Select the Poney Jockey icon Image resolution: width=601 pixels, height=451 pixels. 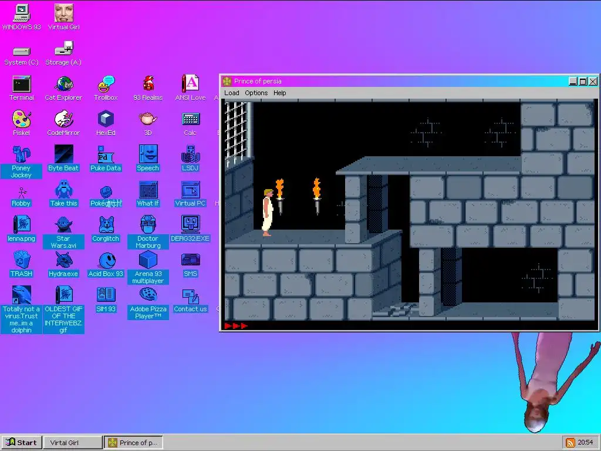pos(21,162)
